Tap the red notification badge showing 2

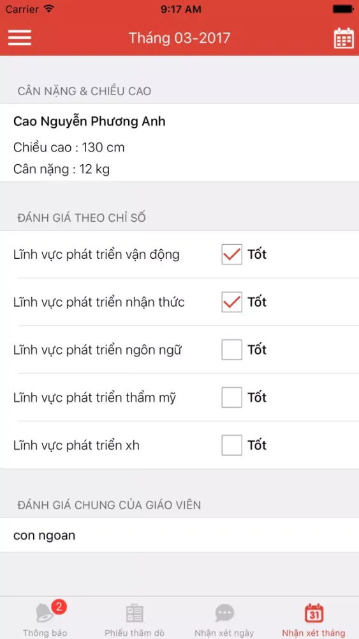(59, 607)
